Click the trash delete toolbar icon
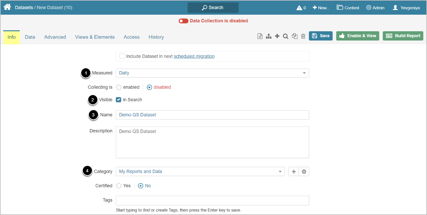This screenshot has height=215, width=427. pos(303,36)
